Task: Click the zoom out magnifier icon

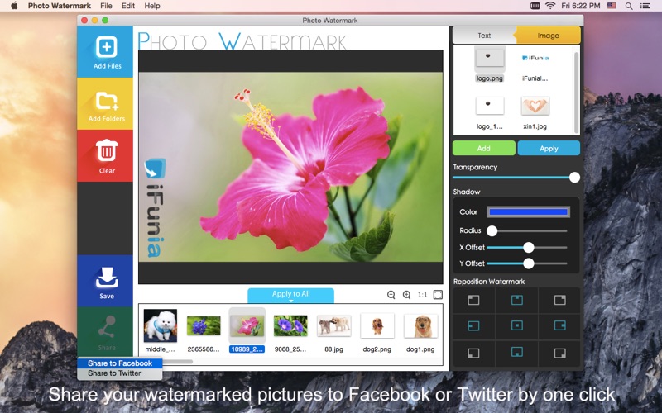Action: point(391,295)
